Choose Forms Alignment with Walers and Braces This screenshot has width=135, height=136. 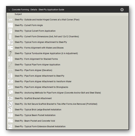tap(39, 48)
